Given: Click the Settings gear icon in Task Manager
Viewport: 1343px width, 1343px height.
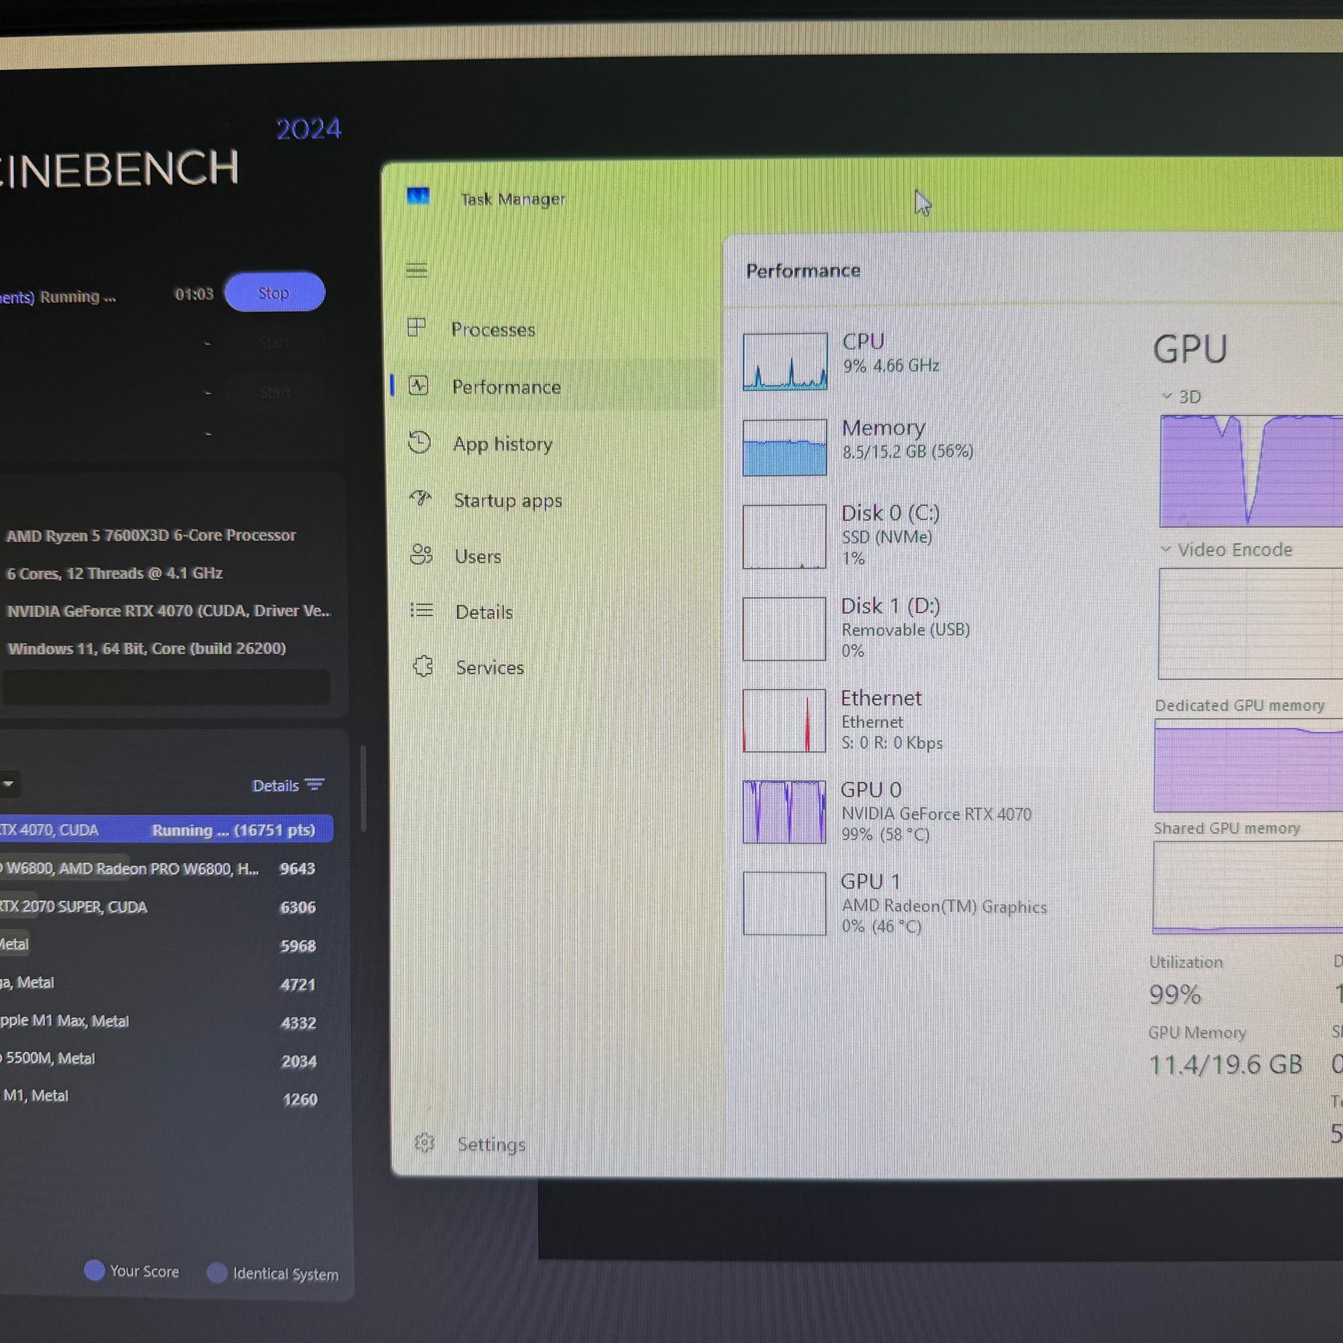Looking at the screenshot, I should 424,1142.
